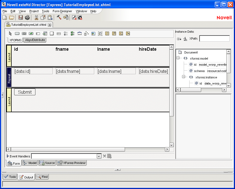Viewport: 235px width, 189px height.
Task: Pick the green checkbox control tool
Action: 31,34
